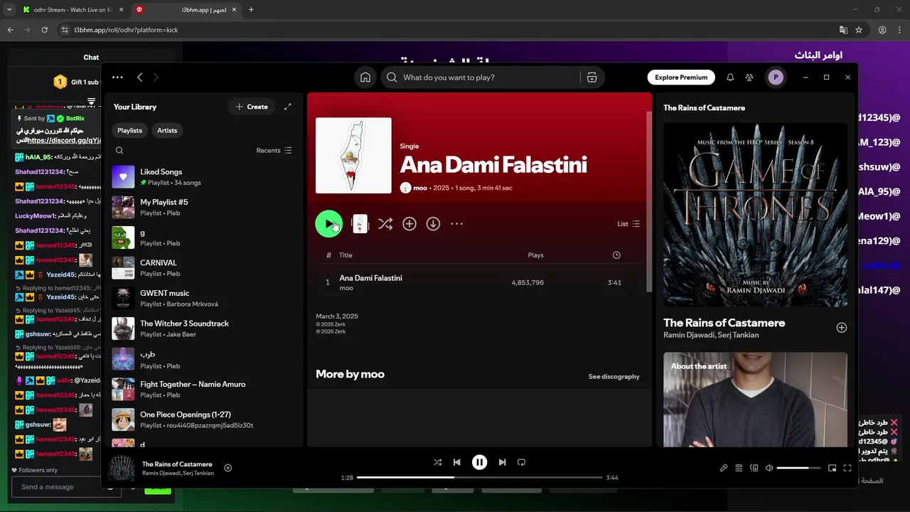Enter full screen player
This screenshot has width=910, height=512.
[x=847, y=468]
